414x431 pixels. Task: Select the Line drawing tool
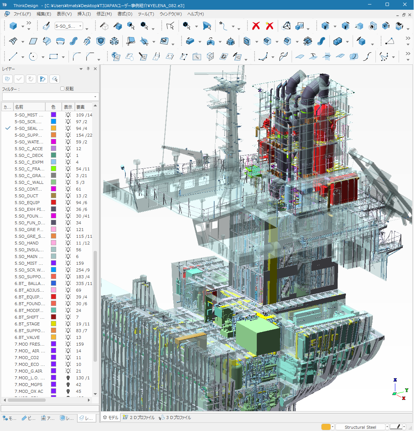point(13,57)
